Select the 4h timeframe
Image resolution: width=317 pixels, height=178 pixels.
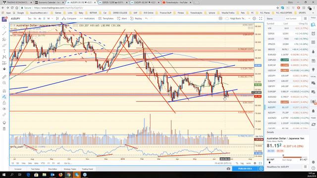click(40, 19)
